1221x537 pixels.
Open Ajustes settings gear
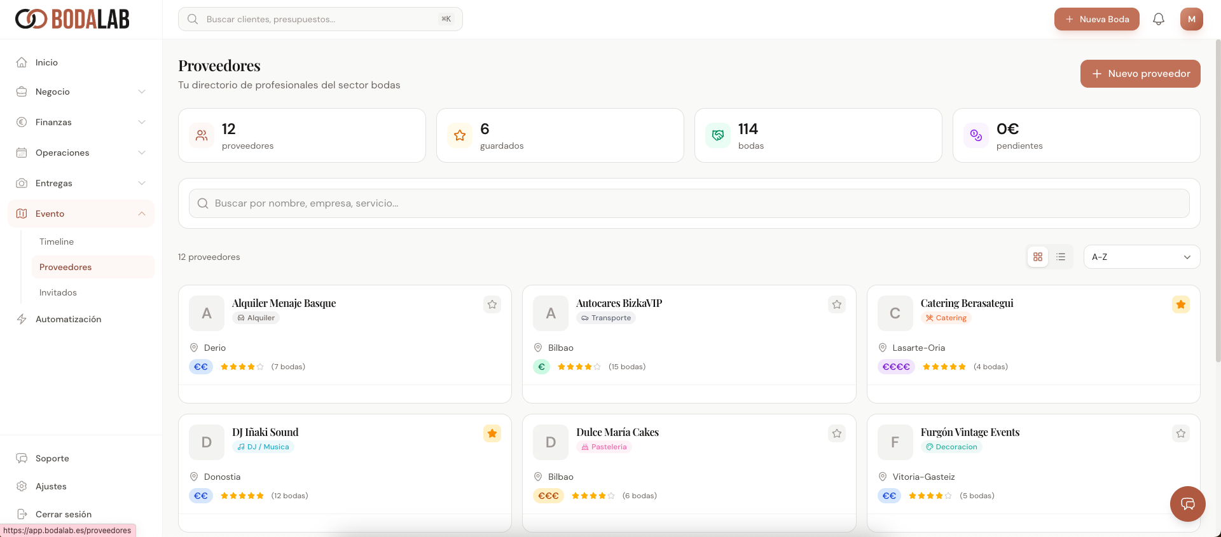pos(22,486)
